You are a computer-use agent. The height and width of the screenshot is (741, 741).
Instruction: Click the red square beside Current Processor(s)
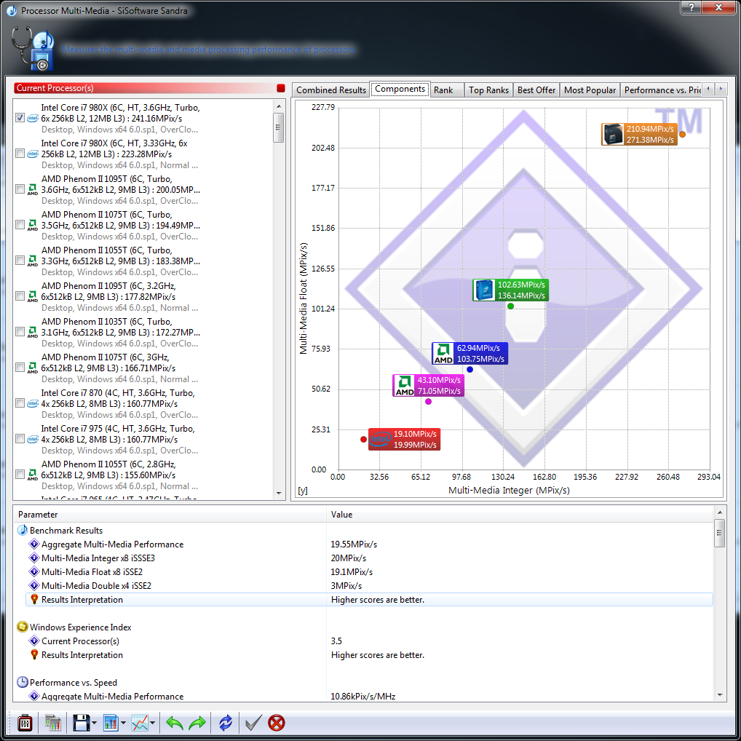click(x=281, y=88)
